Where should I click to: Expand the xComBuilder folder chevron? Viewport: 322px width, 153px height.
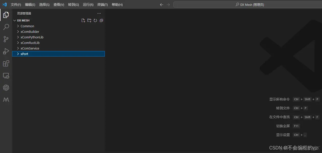click(x=18, y=32)
